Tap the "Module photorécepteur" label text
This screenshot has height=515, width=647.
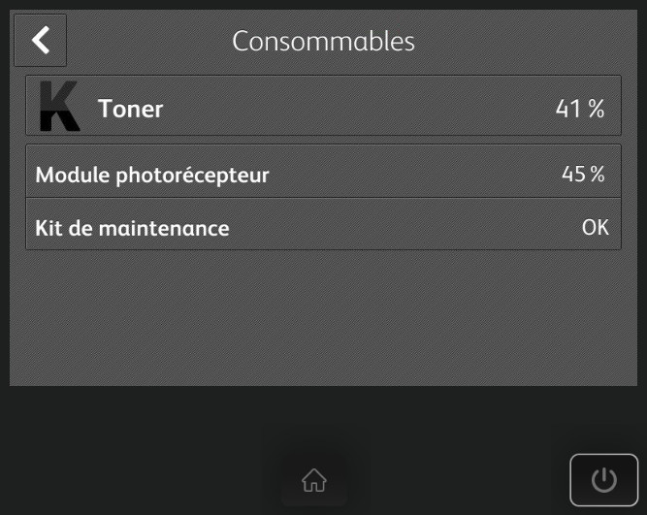pyautogui.click(x=152, y=176)
